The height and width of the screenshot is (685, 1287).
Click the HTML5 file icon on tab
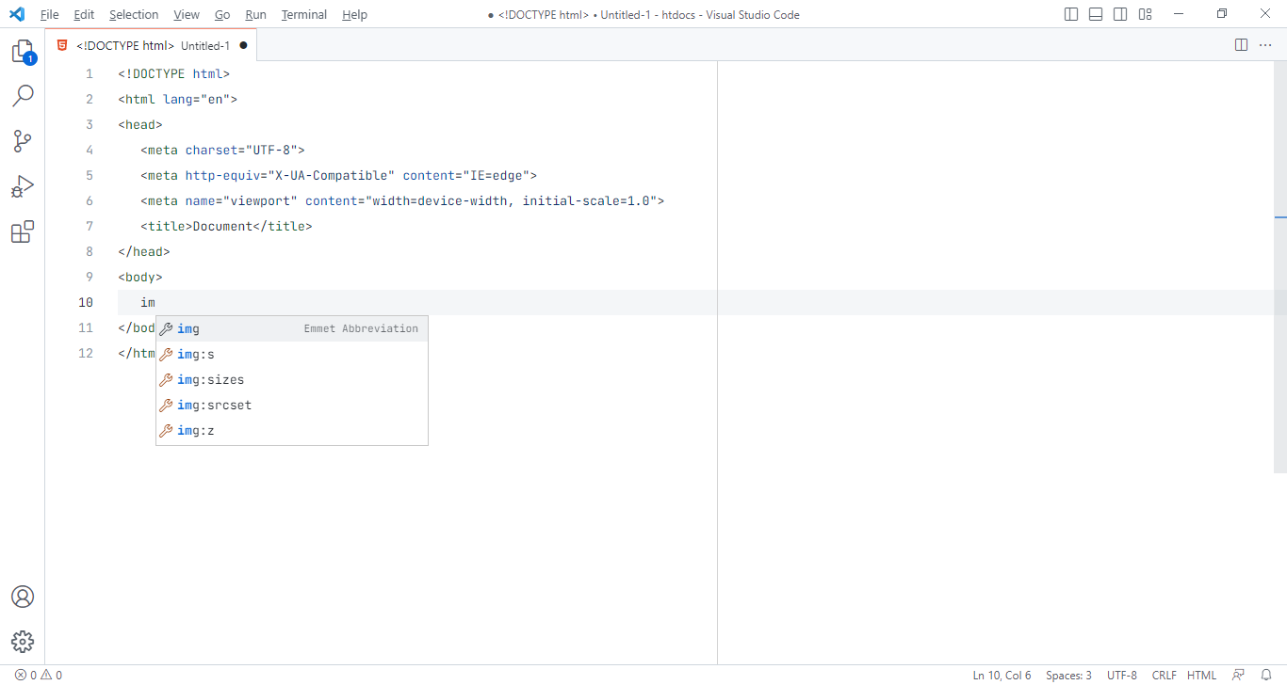pos(62,45)
